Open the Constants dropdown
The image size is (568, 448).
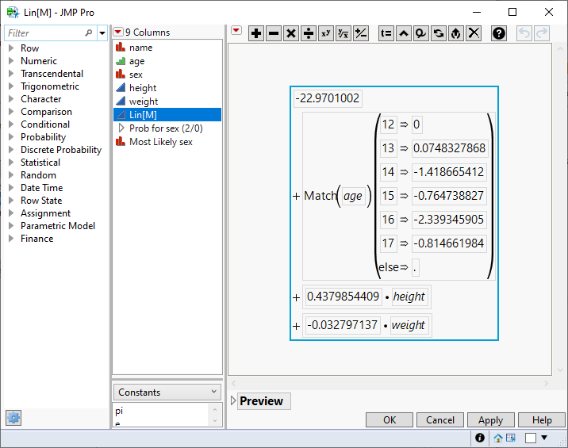coord(167,392)
